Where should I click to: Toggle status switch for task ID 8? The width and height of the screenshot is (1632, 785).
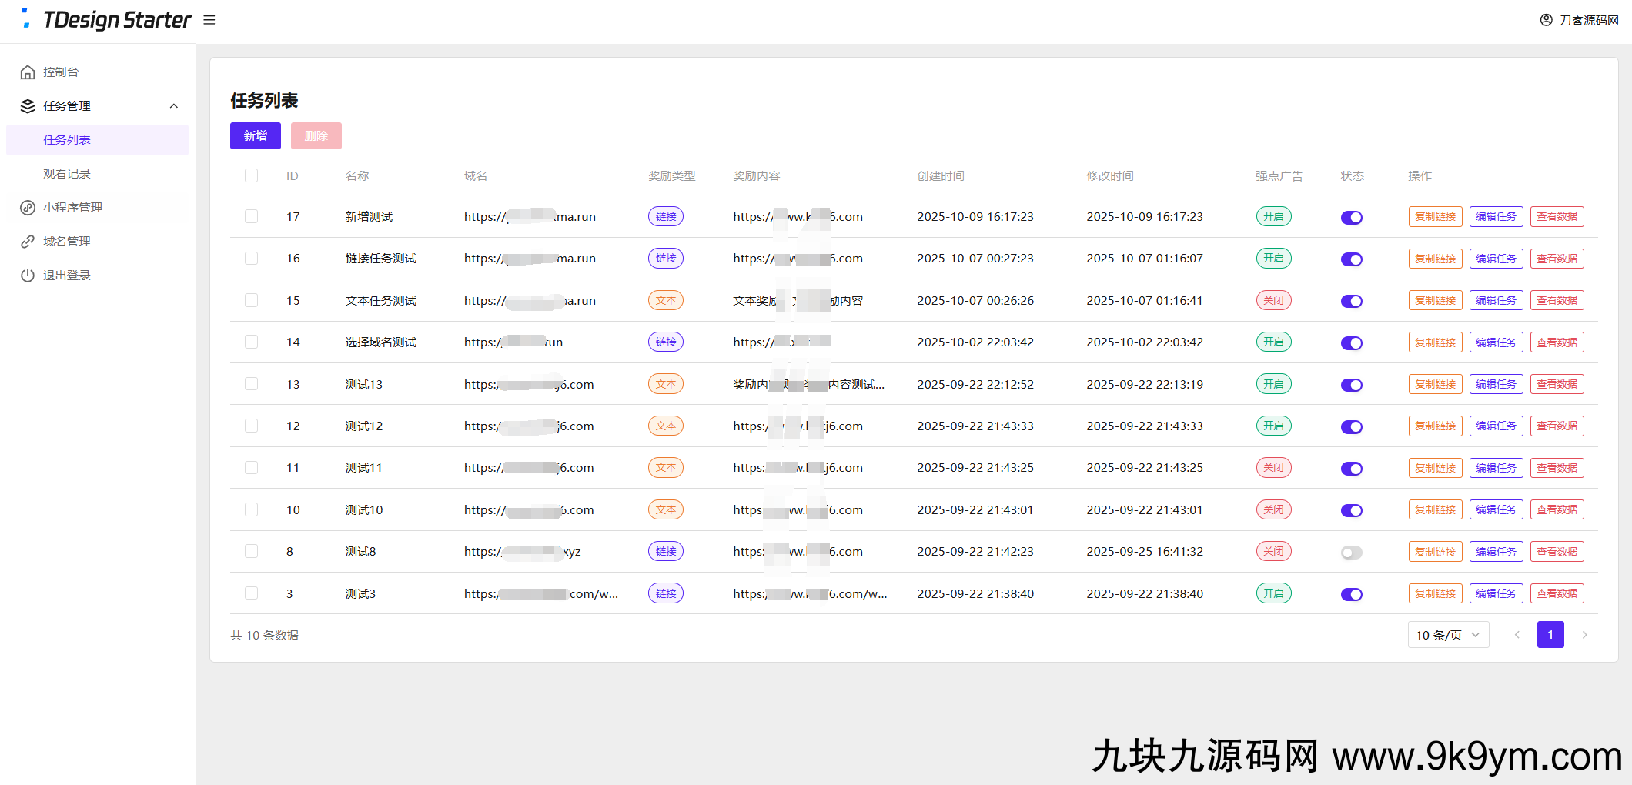1351,553
